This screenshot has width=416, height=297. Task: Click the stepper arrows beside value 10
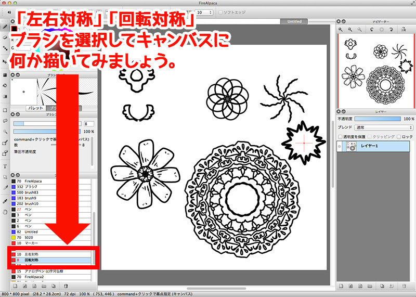(x=211, y=12)
